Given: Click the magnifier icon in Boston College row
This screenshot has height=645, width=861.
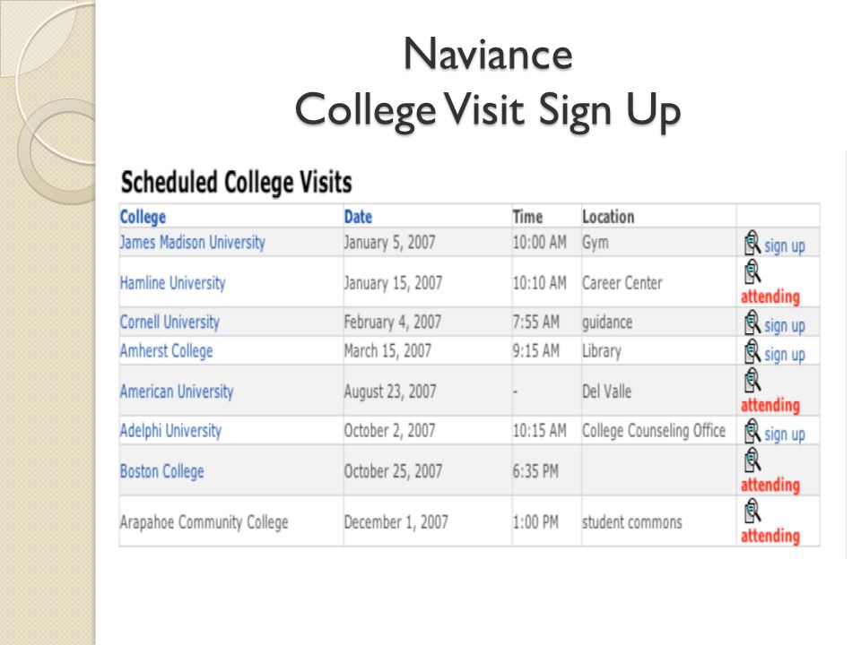Looking at the screenshot, I should 752,460.
